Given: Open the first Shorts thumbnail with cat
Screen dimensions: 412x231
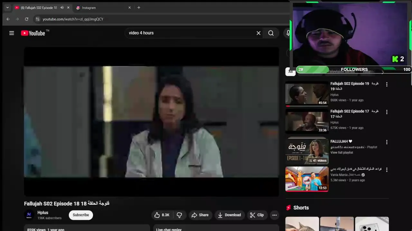Looking at the screenshot, I should click(x=302, y=224).
